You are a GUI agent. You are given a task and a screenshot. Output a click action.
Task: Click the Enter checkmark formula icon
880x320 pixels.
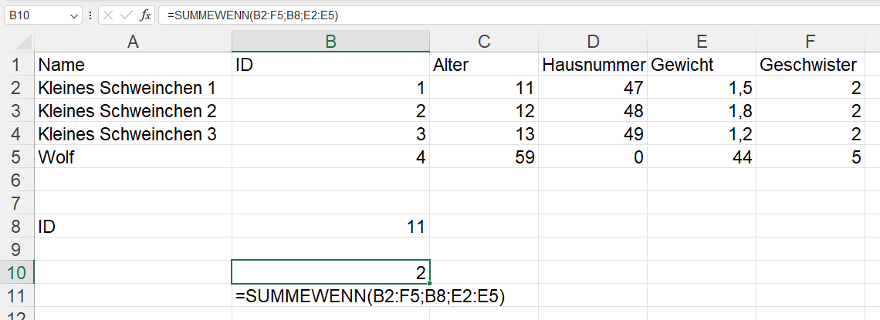(126, 15)
